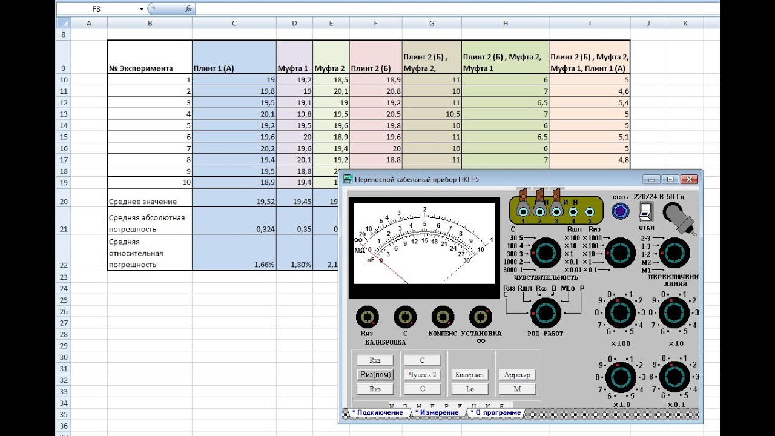Click the Select All corner of the sheet
The image size is (775, 436).
63,23
